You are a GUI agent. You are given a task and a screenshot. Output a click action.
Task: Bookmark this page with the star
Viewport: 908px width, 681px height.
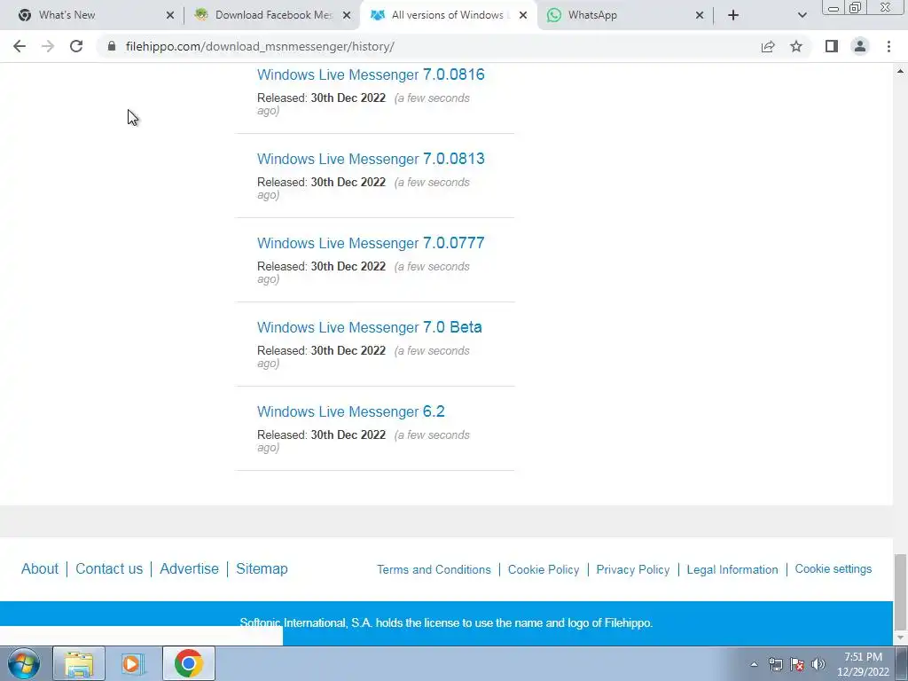pyautogui.click(x=796, y=46)
